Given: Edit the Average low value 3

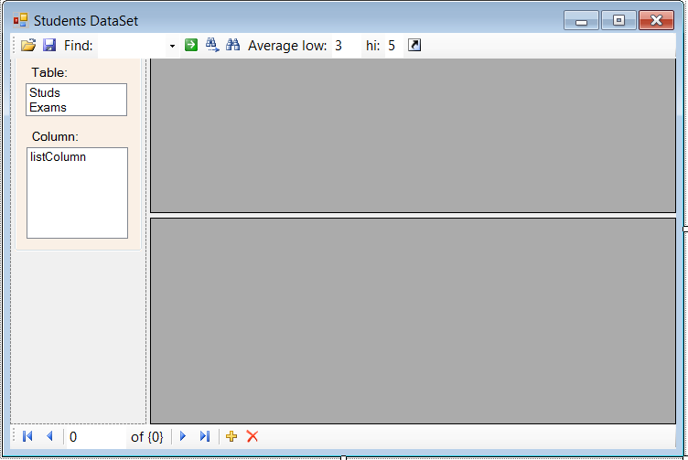Looking at the screenshot, I should coord(346,46).
